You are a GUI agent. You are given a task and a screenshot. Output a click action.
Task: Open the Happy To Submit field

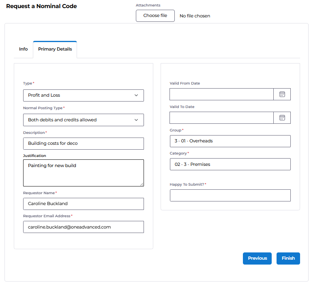[230, 195]
